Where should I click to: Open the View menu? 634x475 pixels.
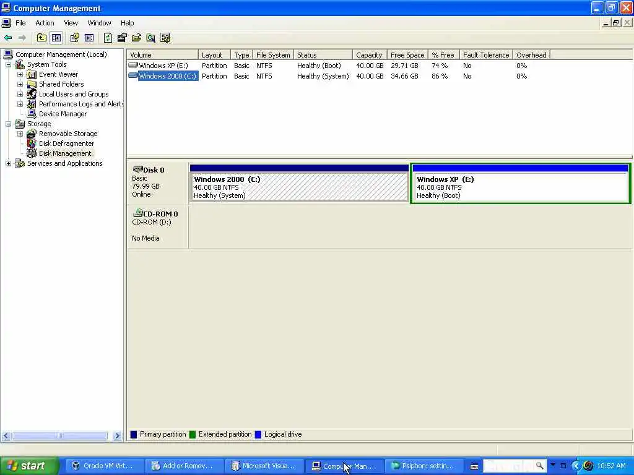pos(71,23)
